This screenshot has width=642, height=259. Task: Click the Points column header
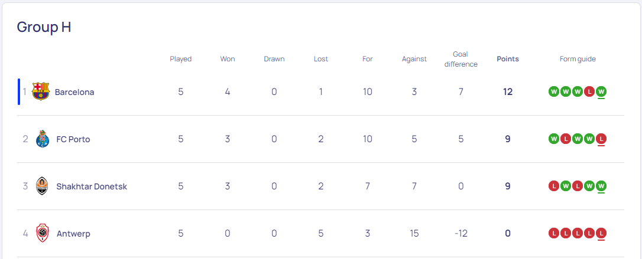point(508,59)
